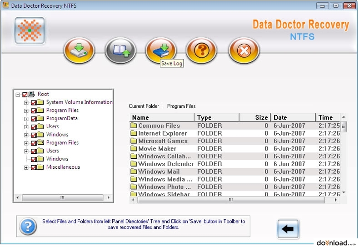
Task: Click tree panel horizontal scrollbar thumb
Action: pos(63,197)
